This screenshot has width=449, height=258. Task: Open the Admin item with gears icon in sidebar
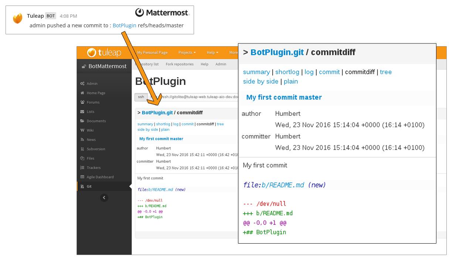coord(92,83)
